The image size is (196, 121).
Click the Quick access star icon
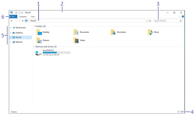point(14,27)
